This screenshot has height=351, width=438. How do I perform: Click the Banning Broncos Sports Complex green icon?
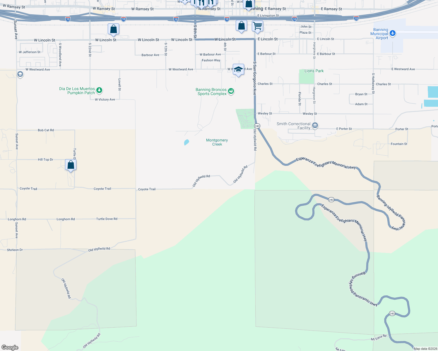231,91
